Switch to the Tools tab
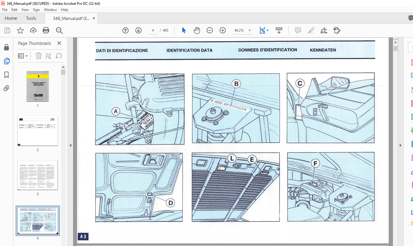Image resolution: width=413 pixels, height=246 pixels. (x=31, y=18)
